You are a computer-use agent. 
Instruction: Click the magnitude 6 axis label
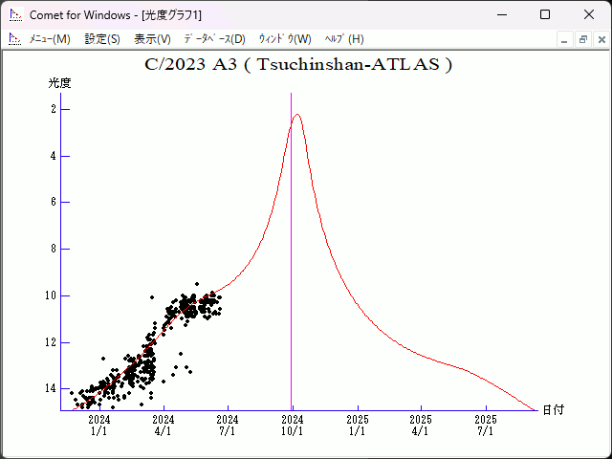(x=54, y=202)
